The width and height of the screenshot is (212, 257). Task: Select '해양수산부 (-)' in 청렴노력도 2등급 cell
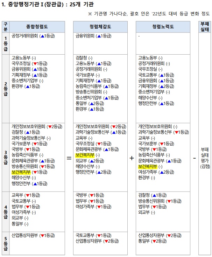tap(150, 98)
